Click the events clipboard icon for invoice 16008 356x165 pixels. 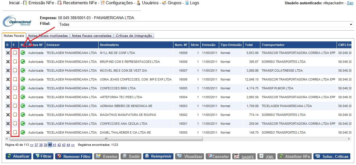click(15, 62)
